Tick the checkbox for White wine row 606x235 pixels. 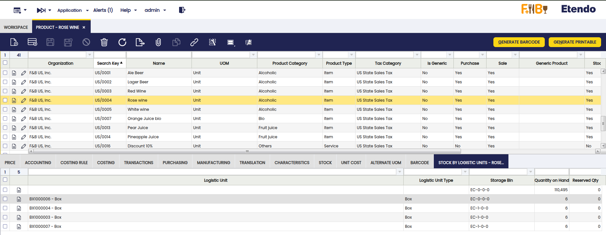pos(5,109)
